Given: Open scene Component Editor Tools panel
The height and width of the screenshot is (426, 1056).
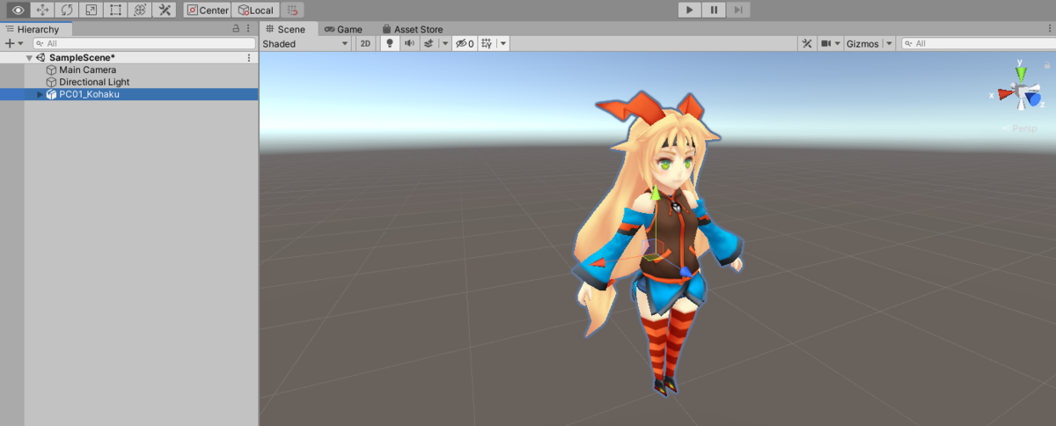Looking at the screenshot, I should [807, 43].
